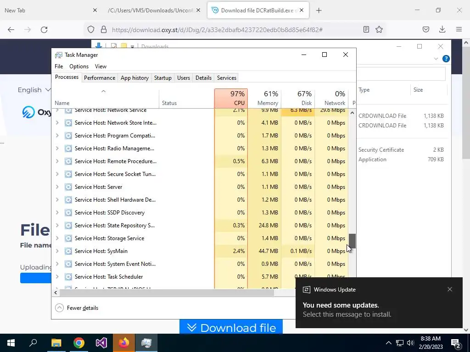This screenshot has height=352, width=470.
Task: Open Task Manager View menu
Action: coord(101,66)
